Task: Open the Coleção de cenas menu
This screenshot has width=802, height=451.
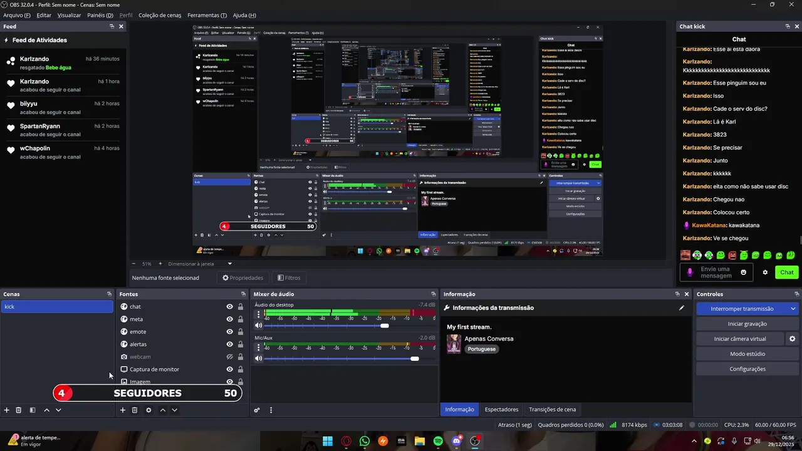Action: coord(160,15)
